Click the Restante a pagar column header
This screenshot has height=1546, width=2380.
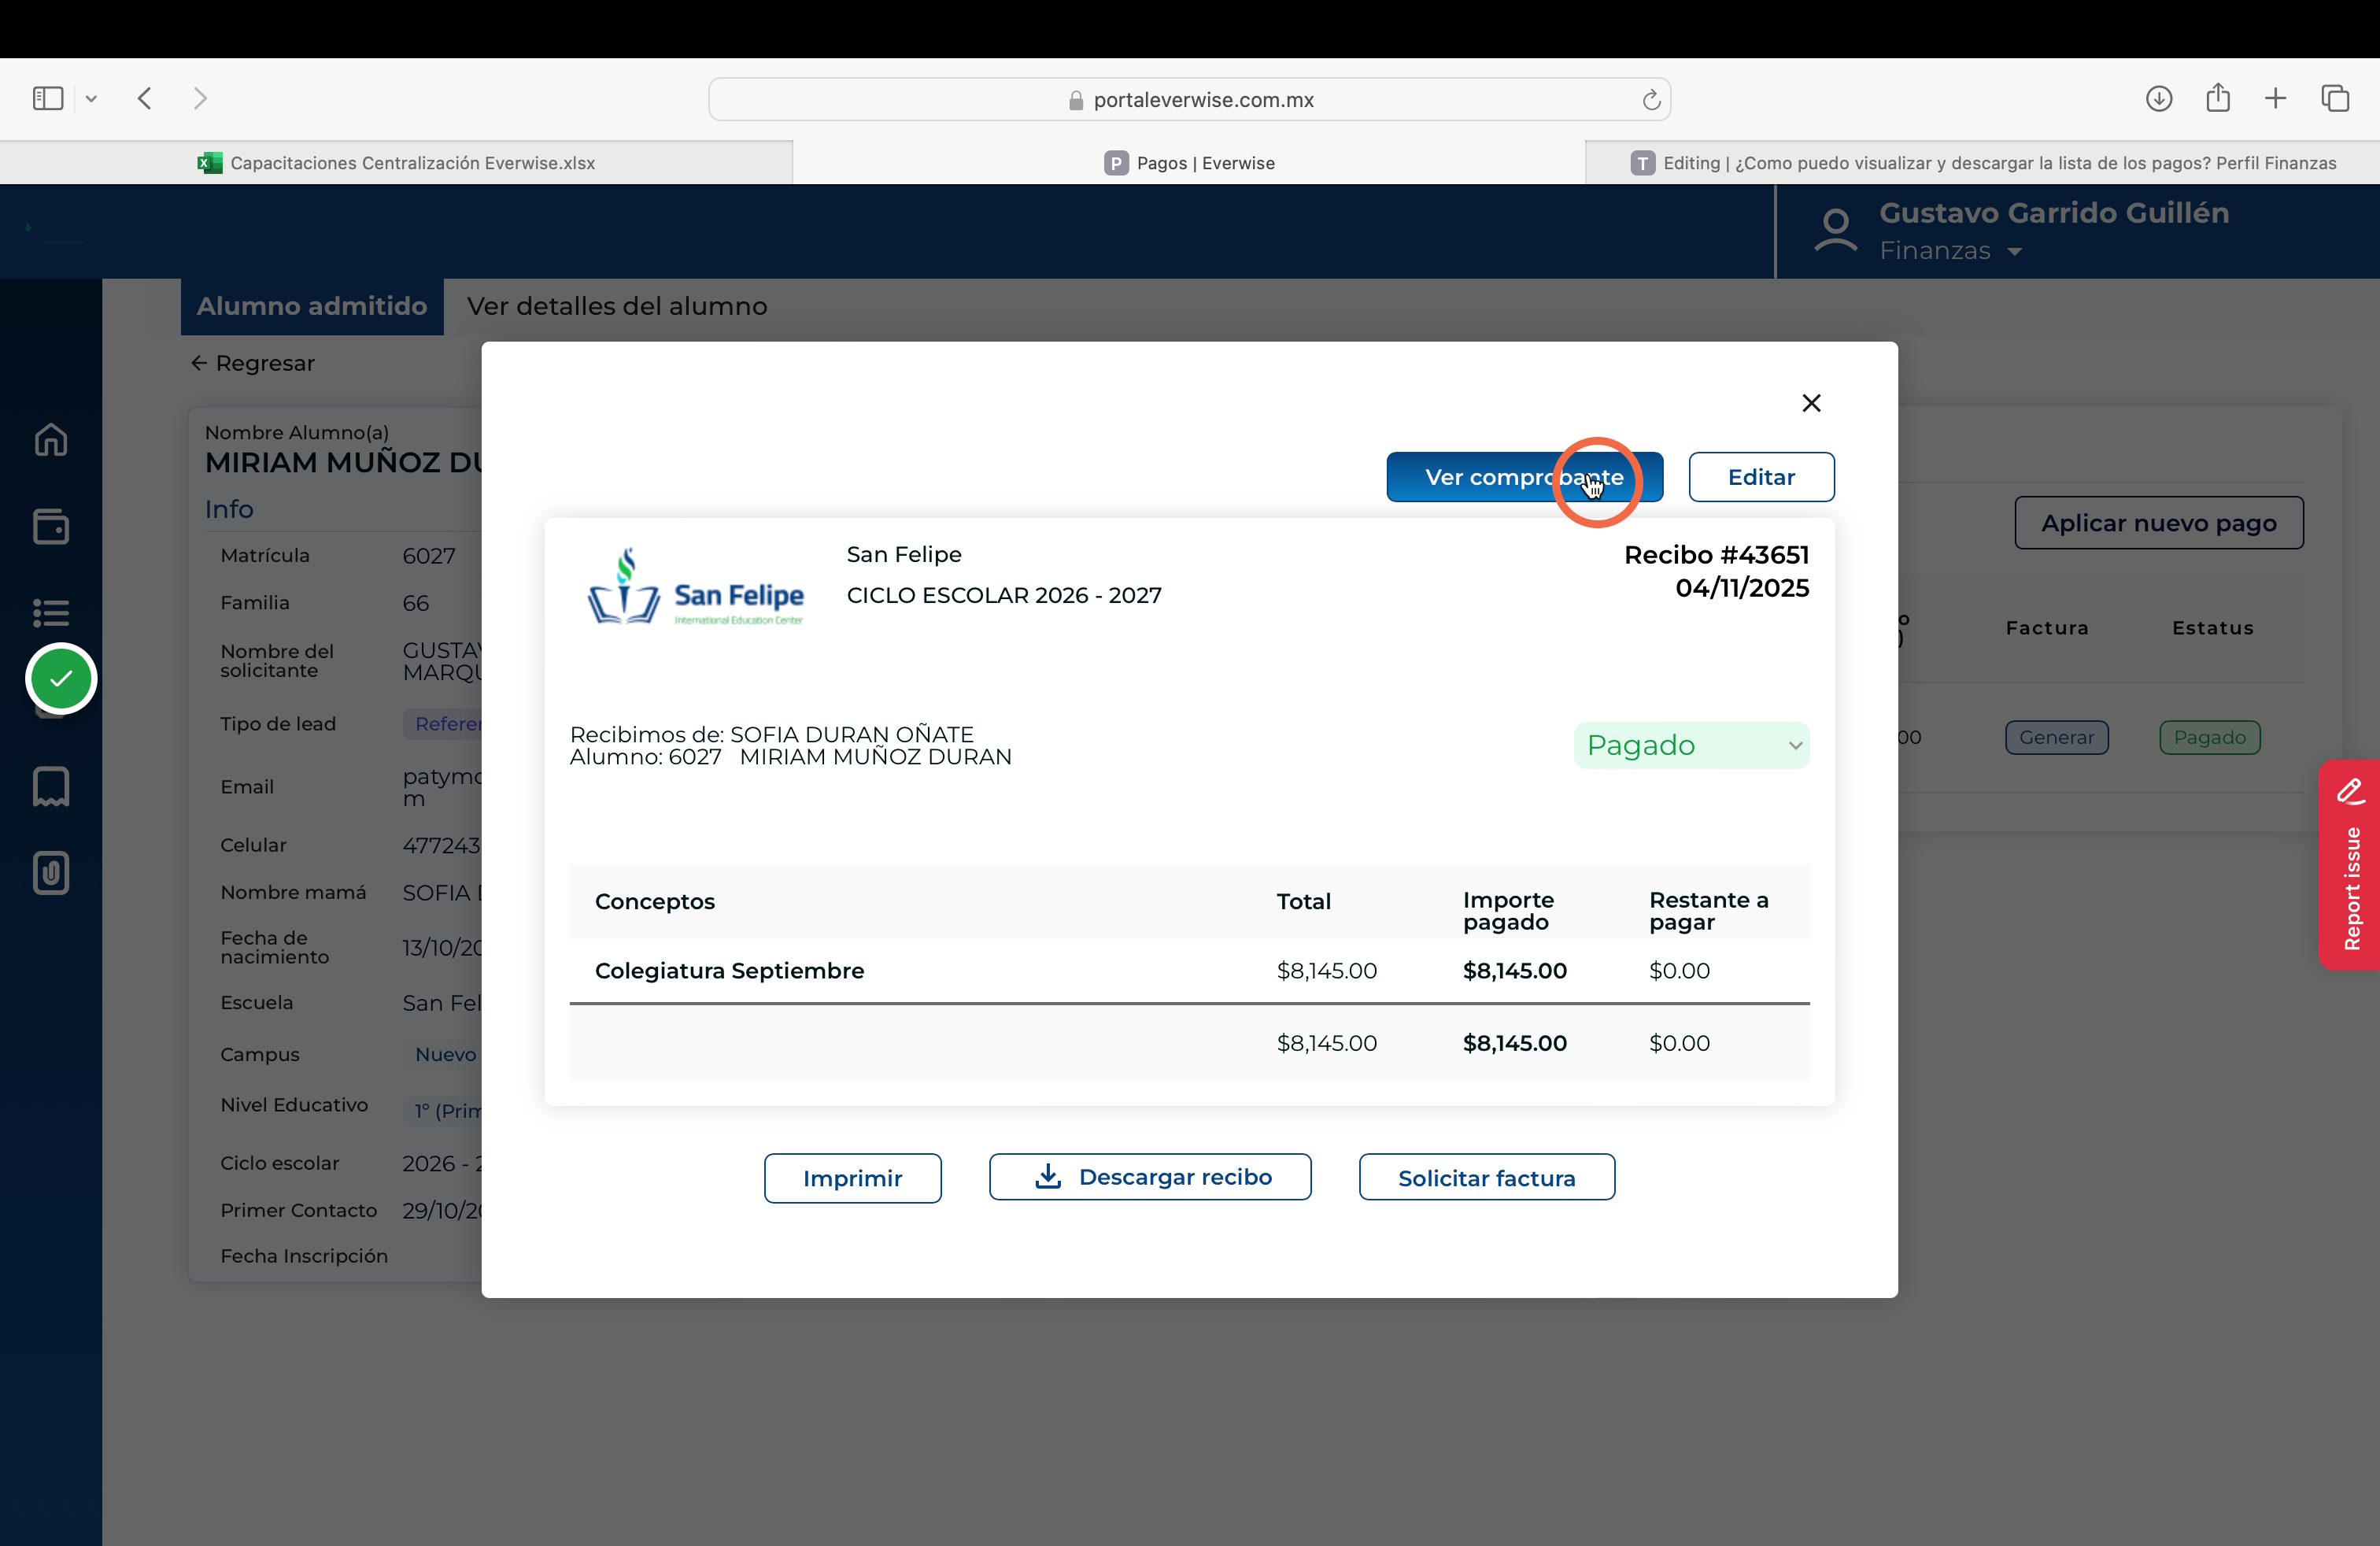tap(1708, 911)
